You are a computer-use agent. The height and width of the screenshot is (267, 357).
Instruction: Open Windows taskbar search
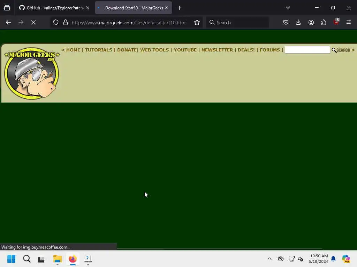click(26, 259)
